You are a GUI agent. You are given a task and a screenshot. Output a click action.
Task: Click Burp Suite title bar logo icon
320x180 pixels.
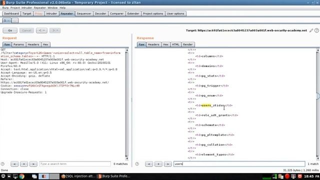coord(3,2)
